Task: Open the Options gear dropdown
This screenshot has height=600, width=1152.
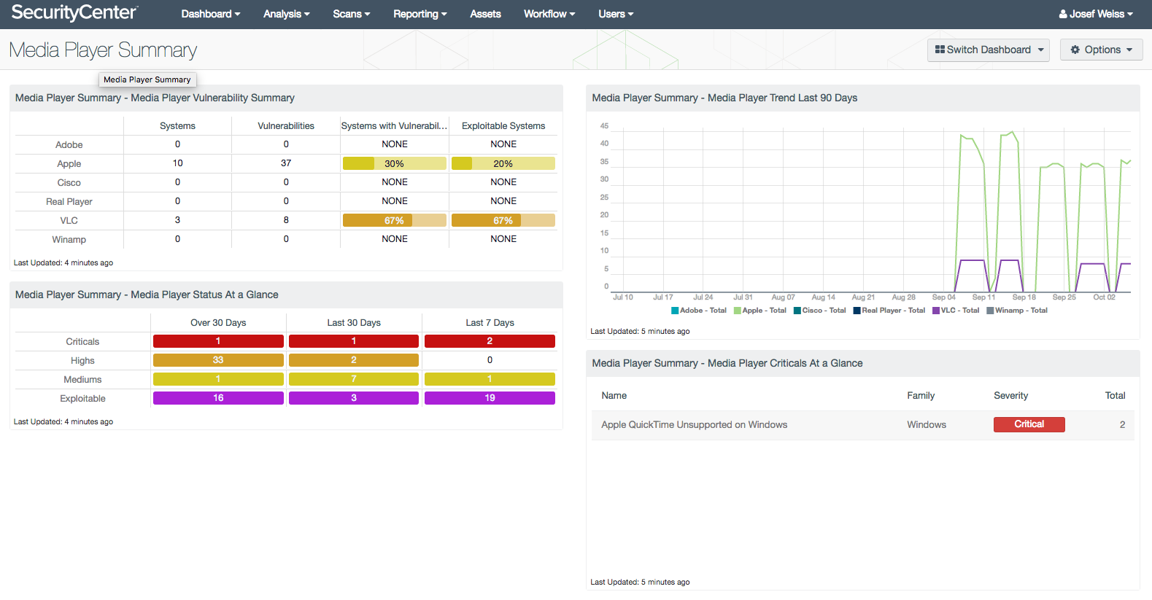Action: coord(1101,50)
